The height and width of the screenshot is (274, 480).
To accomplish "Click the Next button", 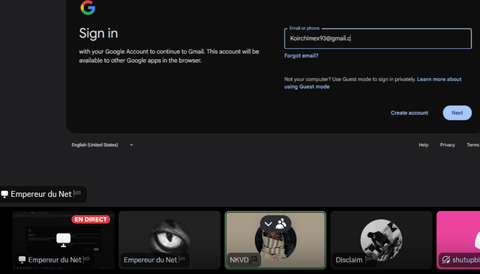I will click(457, 113).
